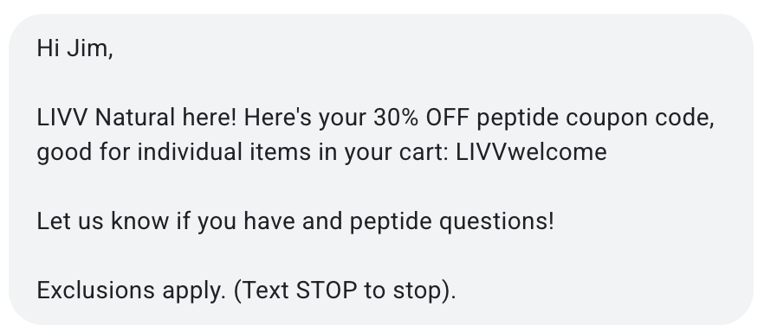Click the word "individual" in the message
This screenshot has height=332, width=764.
click(x=190, y=152)
